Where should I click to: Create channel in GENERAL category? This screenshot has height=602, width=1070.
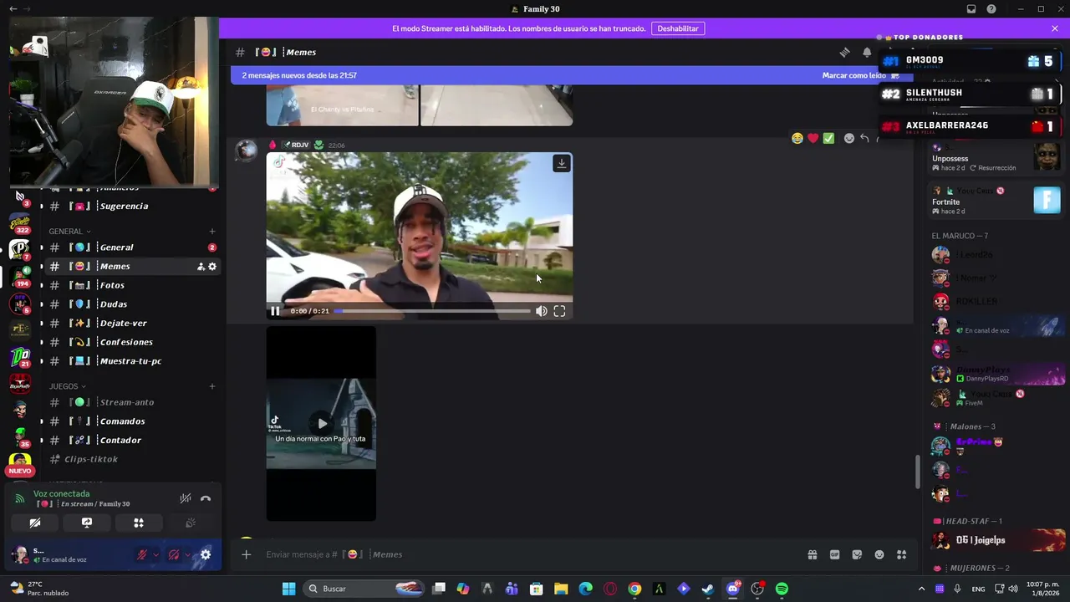(212, 231)
